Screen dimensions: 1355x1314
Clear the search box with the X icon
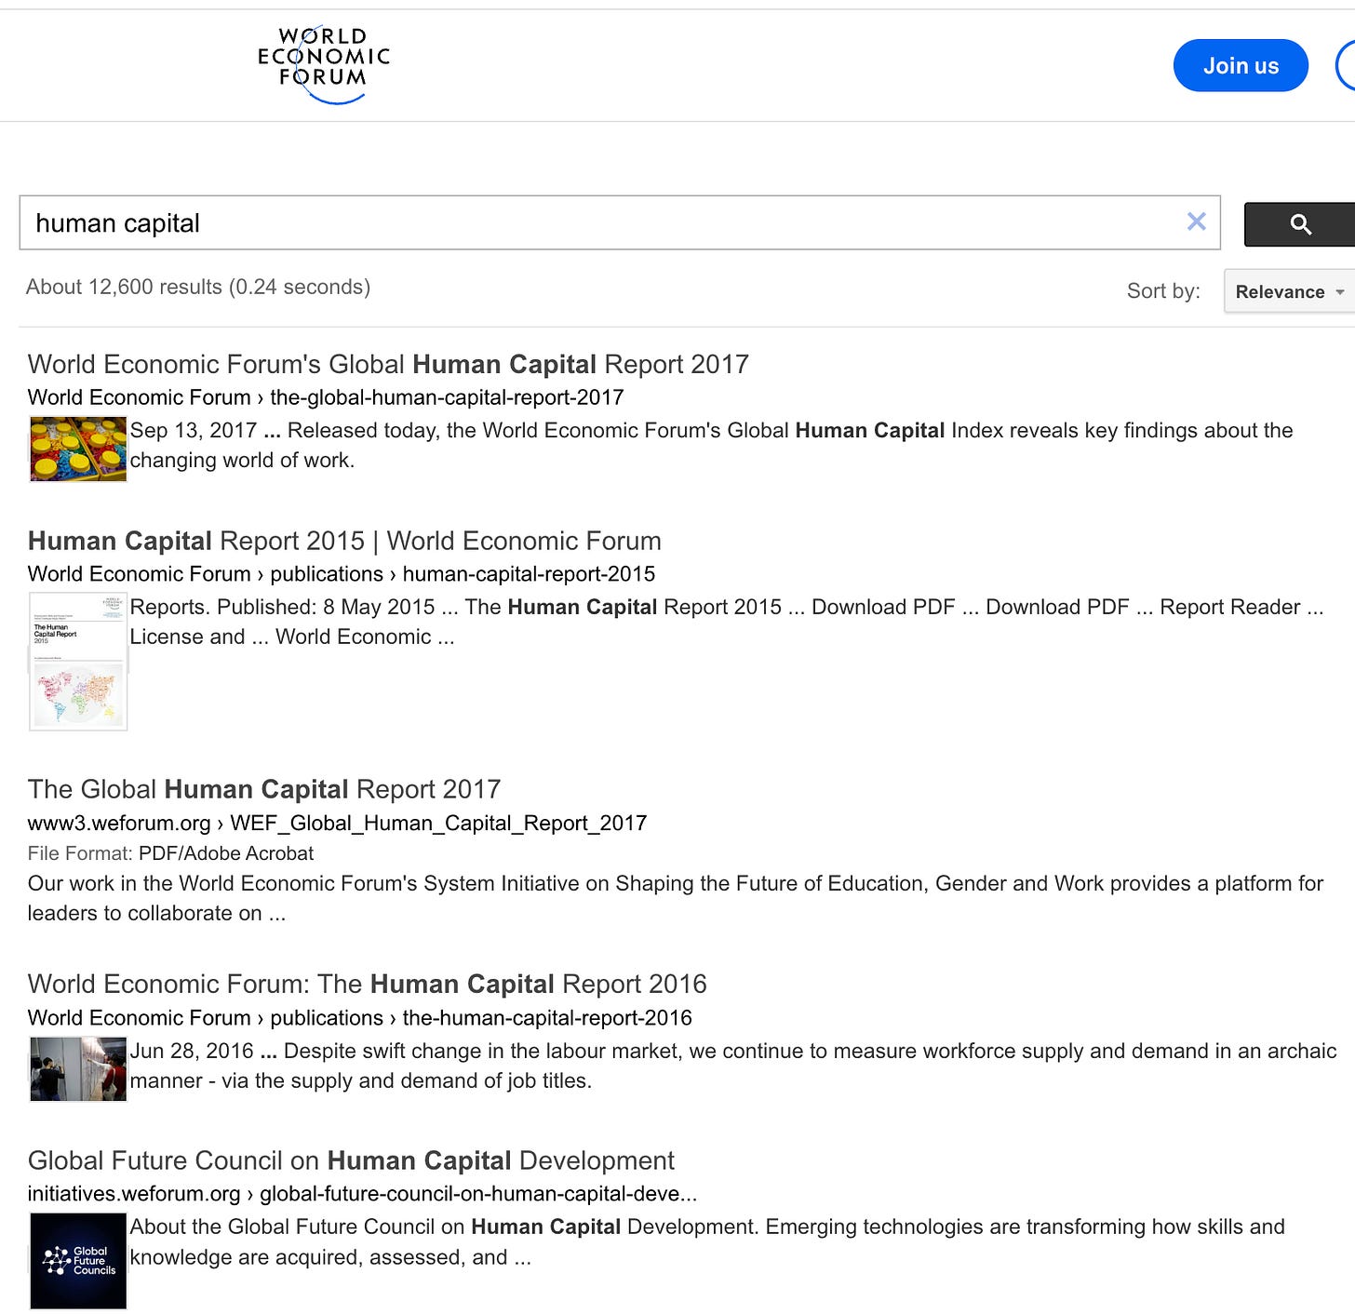1196,221
